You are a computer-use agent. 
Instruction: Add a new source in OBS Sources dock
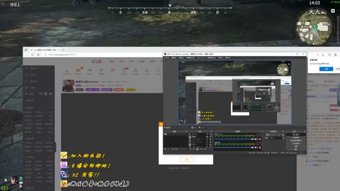click(x=190, y=149)
